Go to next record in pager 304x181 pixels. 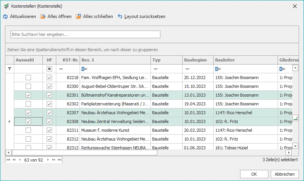[48, 159]
